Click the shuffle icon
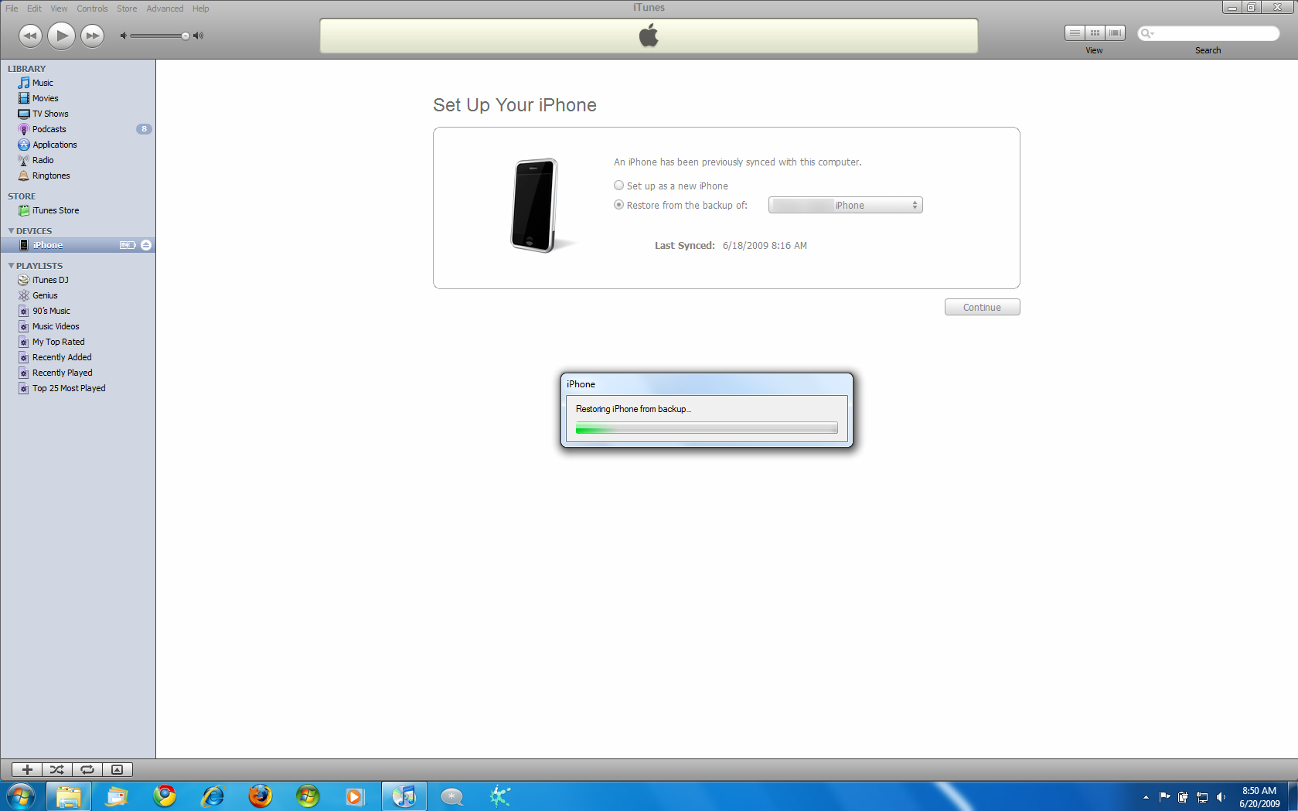Viewport: 1298px width, 811px height. click(x=57, y=769)
